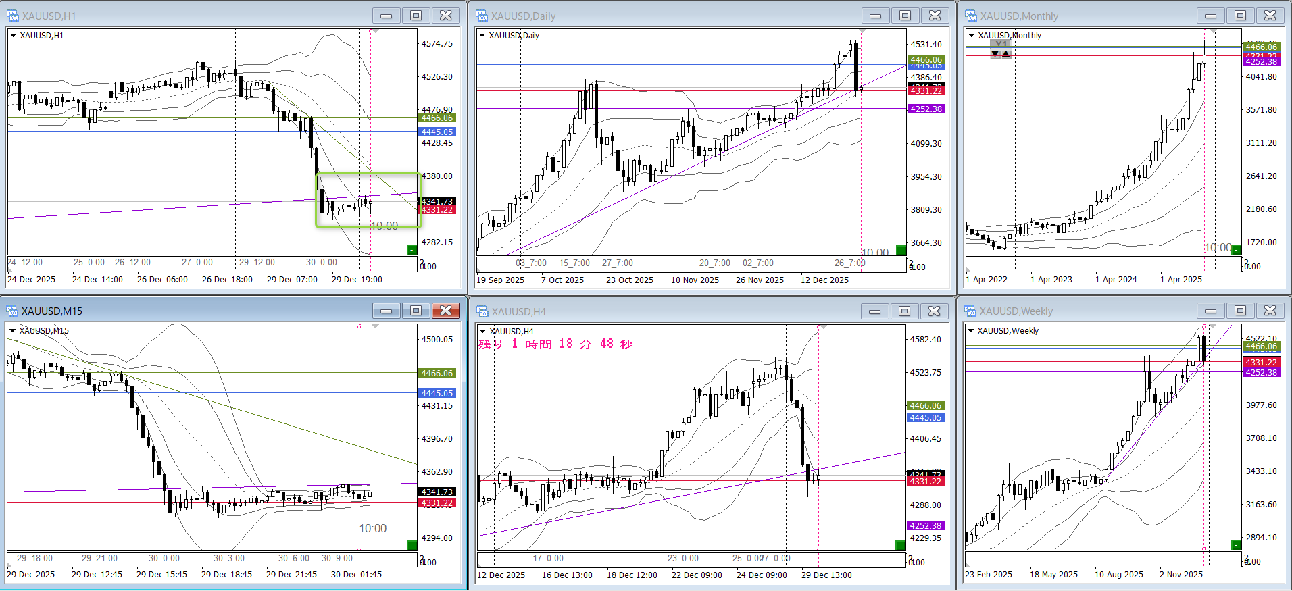Expand the XAUUSD,H1 chart header triangle
Image resolution: width=1292 pixels, height=591 pixels.
coord(13,35)
